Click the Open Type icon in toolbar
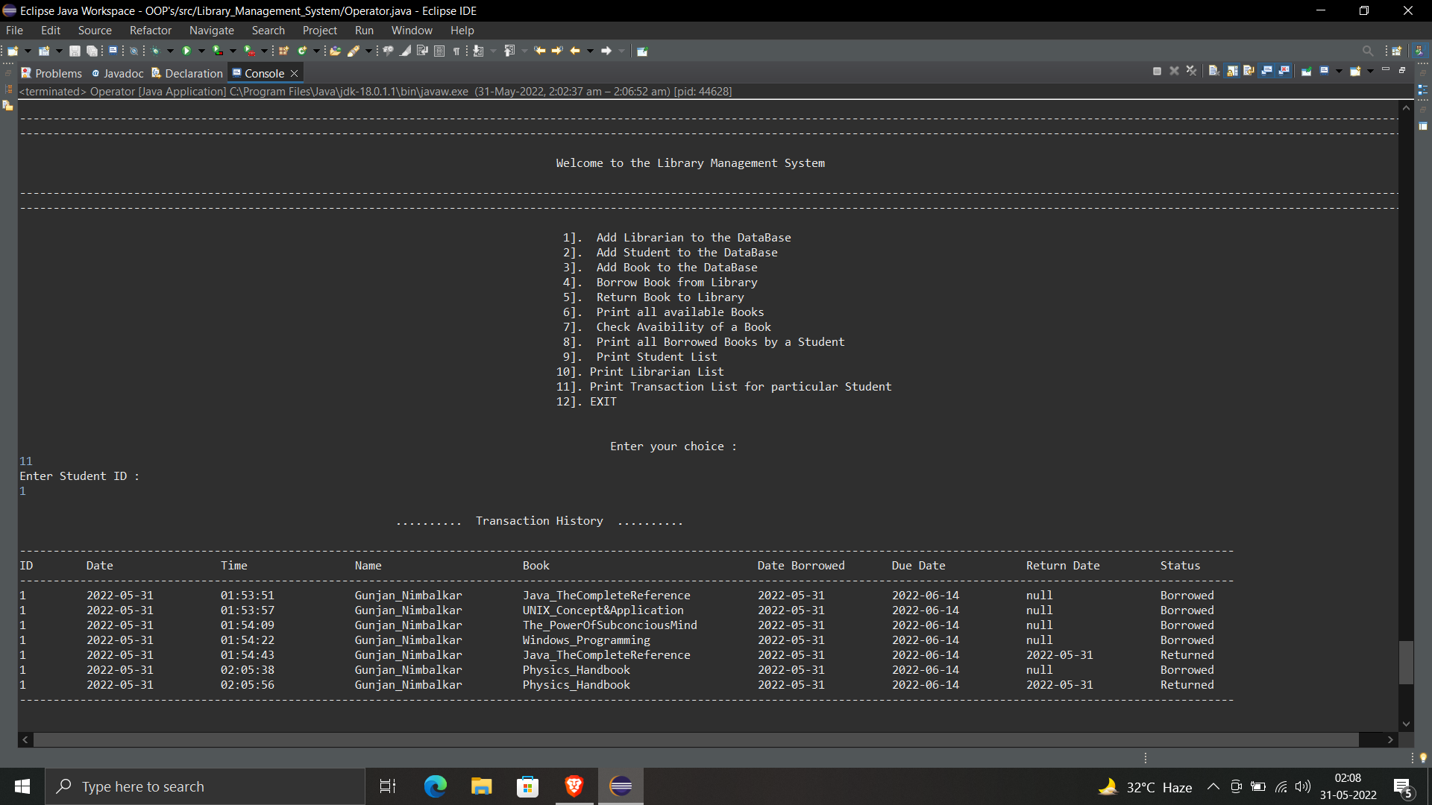Viewport: 1432px width, 805px height. 335,51
